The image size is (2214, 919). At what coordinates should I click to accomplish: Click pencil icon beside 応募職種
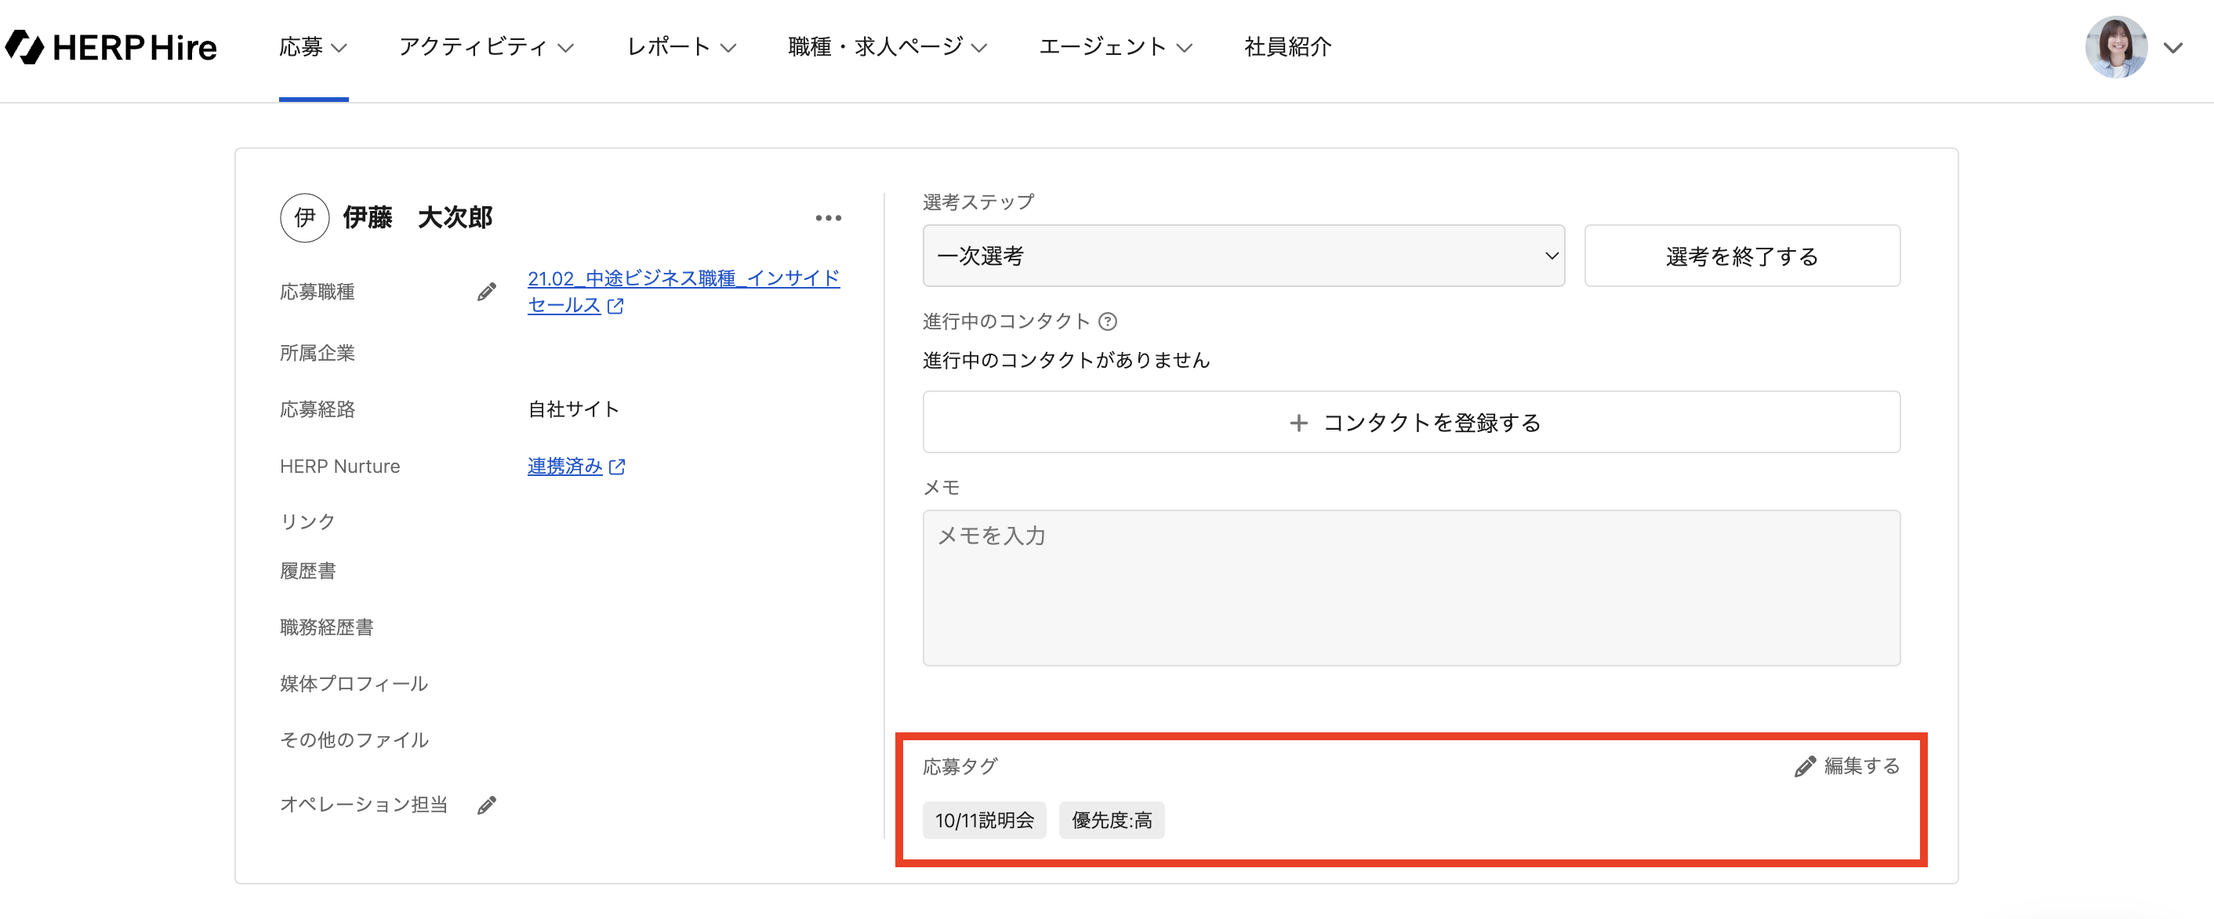(486, 292)
